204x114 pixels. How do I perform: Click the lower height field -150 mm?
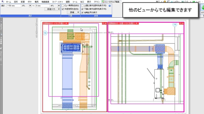pos(14,6)
